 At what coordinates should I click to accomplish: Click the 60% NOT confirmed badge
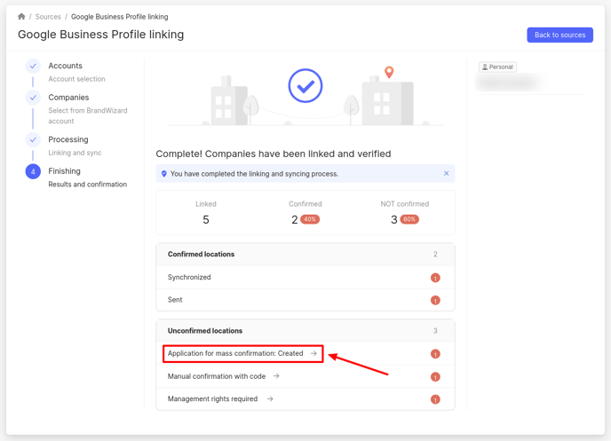pos(409,219)
